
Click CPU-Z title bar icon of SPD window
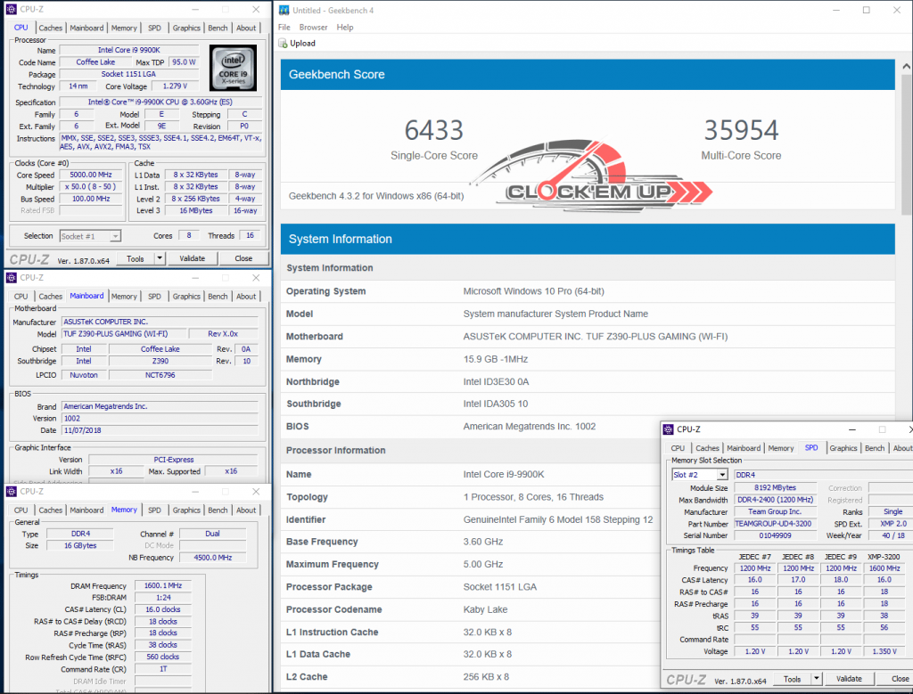point(669,429)
